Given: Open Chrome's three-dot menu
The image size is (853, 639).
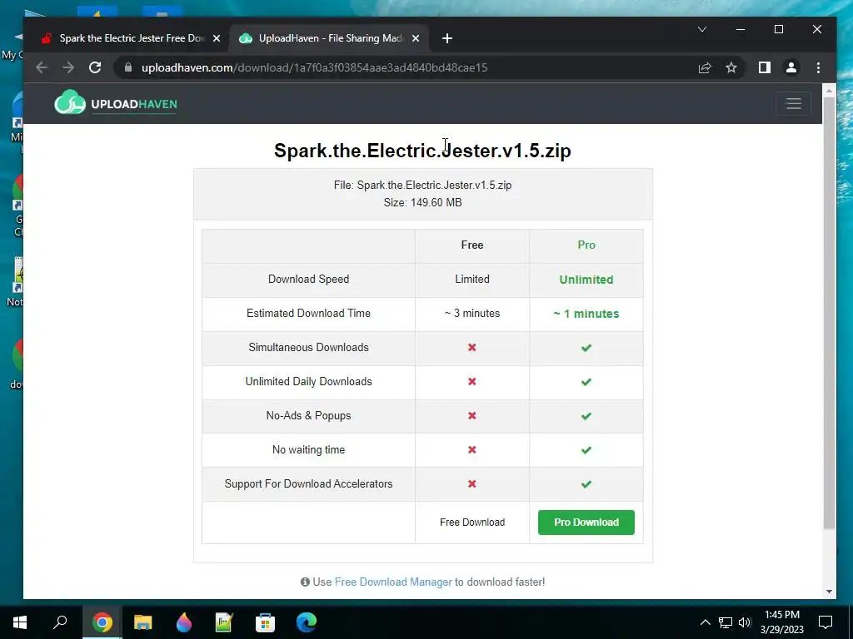Looking at the screenshot, I should [818, 67].
